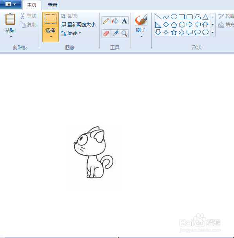The width and height of the screenshot is (234, 238).
Task: Select the Text tool
Action: (x=124, y=21)
